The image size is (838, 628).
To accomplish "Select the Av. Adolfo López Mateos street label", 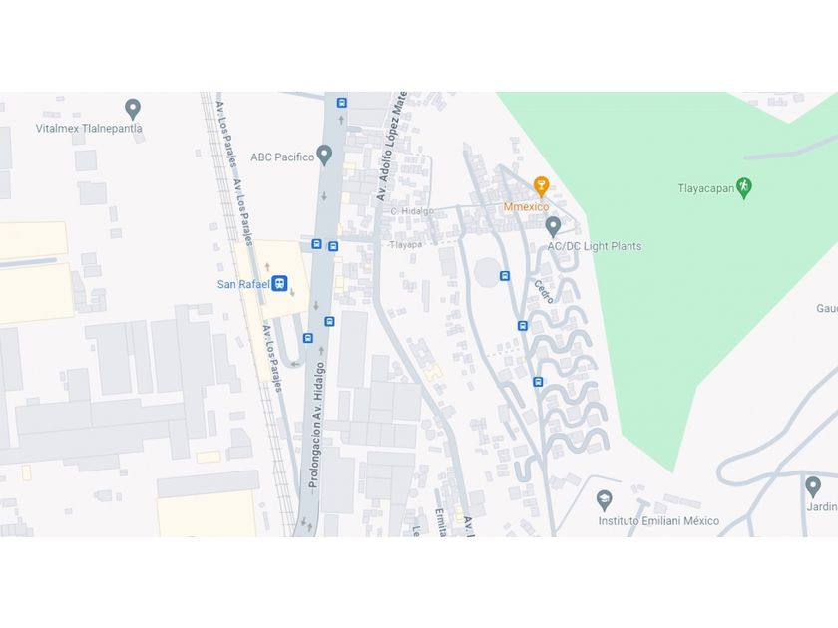I will point(392,146).
